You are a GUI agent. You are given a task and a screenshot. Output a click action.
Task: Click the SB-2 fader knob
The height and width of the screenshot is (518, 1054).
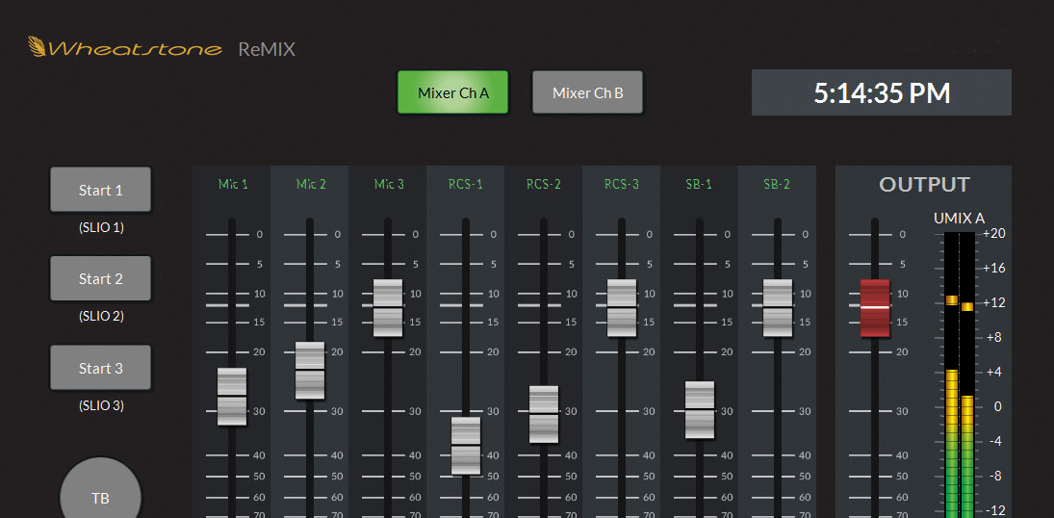click(x=778, y=307)
